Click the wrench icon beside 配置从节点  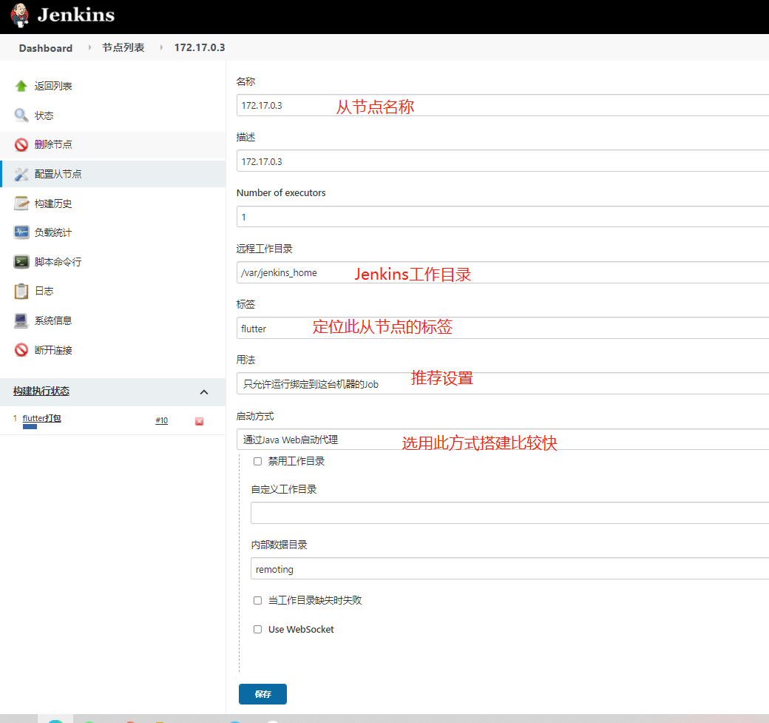coord(21,174)
